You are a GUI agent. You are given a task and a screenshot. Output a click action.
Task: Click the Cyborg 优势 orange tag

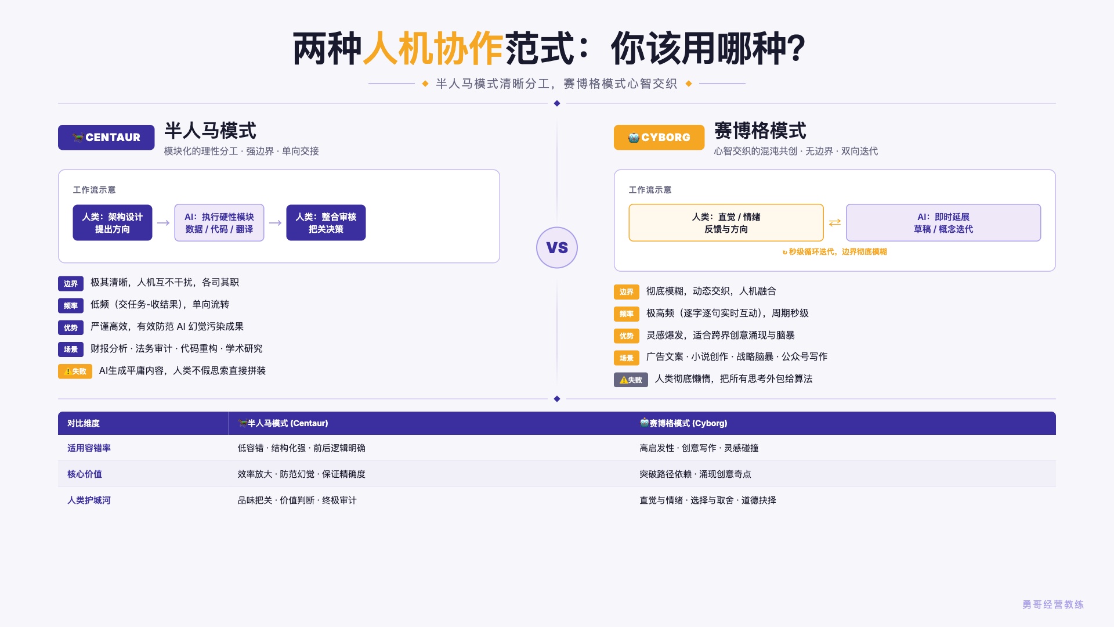tap(627, 336)
